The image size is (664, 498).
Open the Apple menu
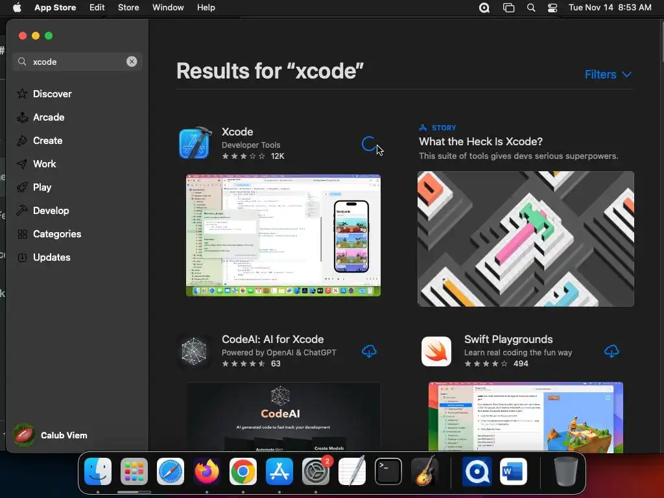pos(17,7)
